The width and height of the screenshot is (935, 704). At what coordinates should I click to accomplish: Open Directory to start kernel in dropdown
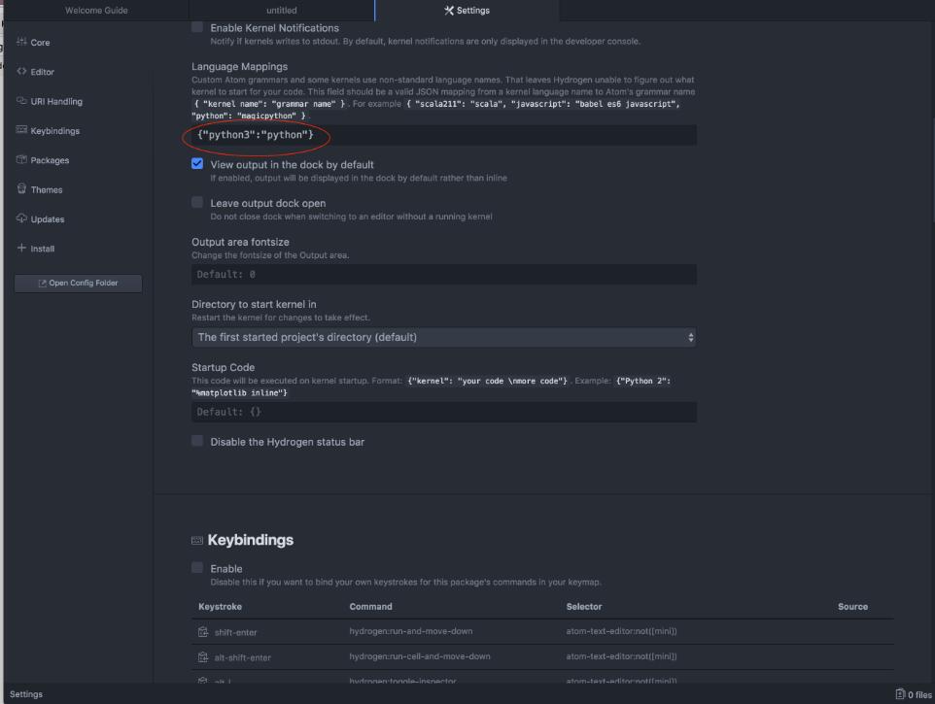444,337
